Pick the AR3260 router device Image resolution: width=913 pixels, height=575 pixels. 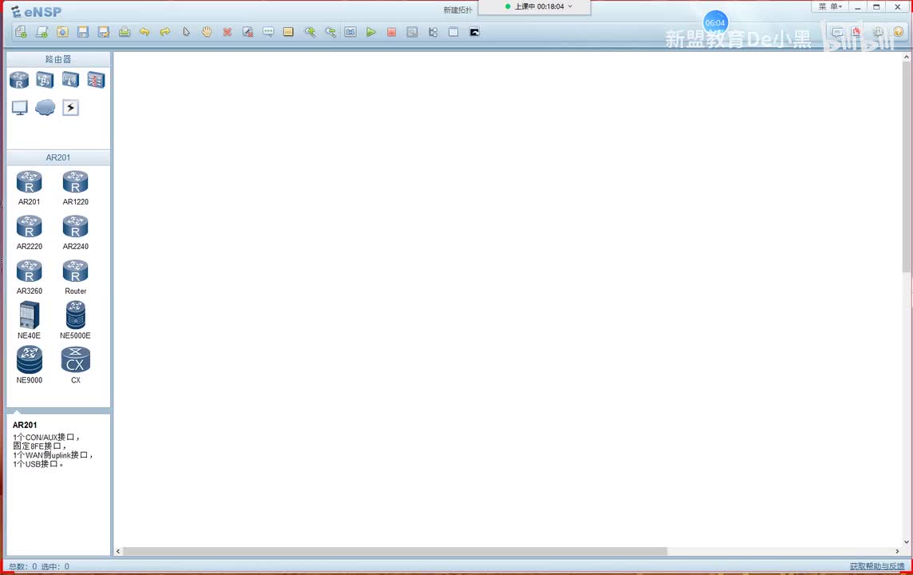click(29, 277)
